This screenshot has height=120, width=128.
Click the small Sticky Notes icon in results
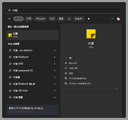click(10, 35)
